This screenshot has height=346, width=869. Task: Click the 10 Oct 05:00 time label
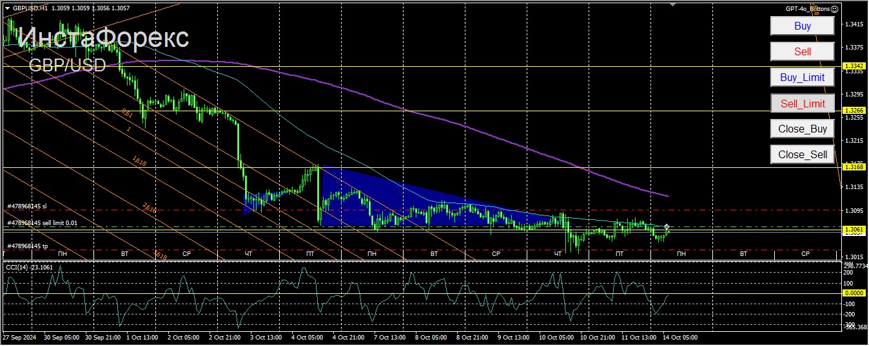coord(555,337)
